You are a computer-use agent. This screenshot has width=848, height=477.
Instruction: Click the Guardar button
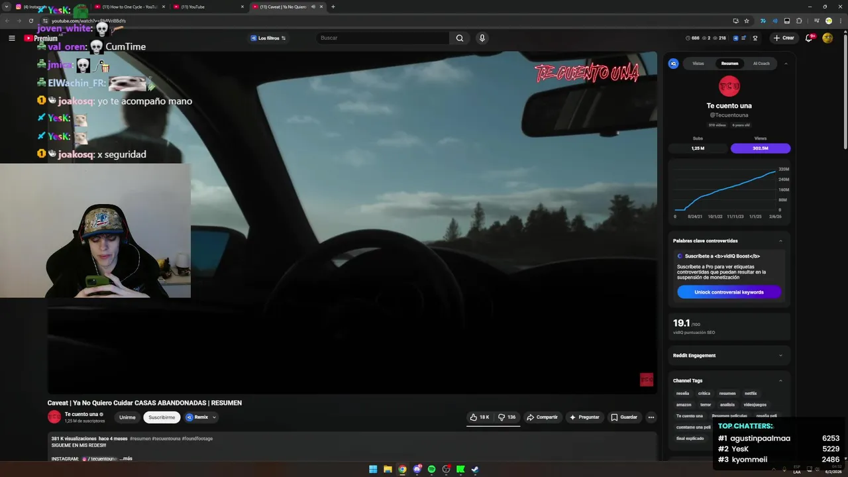click(624, 417)
